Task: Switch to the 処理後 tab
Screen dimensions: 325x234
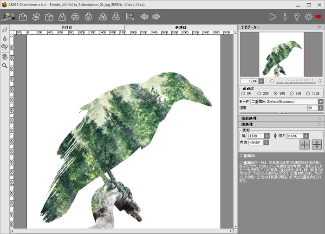Action: click(x=181, y=27)
